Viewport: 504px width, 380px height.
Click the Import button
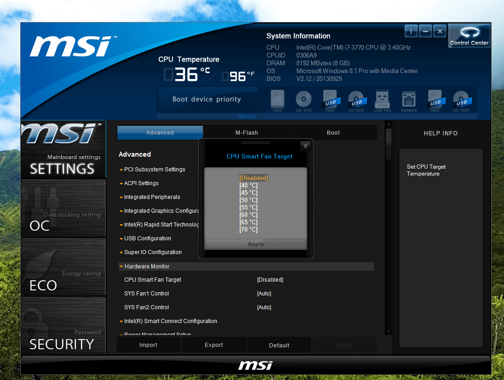(x=149, y=345)
